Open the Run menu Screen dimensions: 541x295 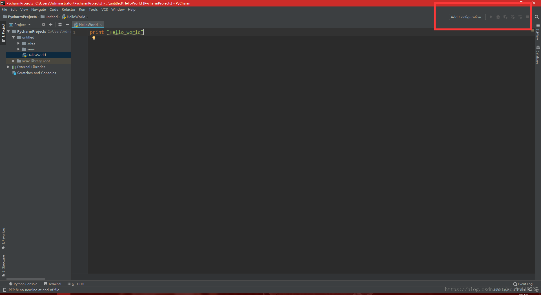pos(82,10)
